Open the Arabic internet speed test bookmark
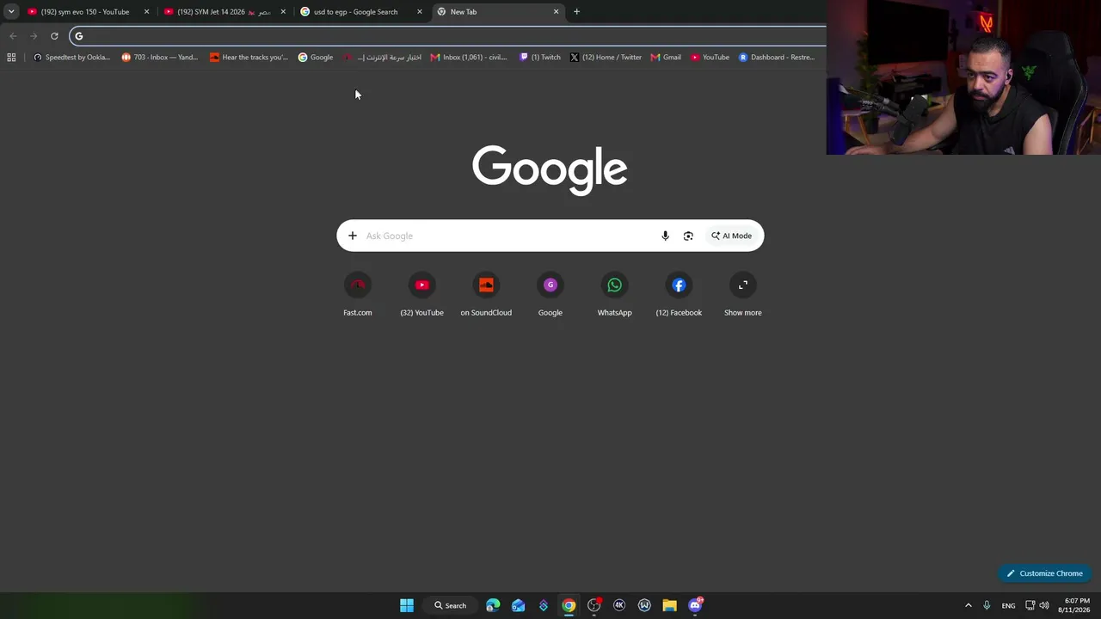Image resolution: width=1101 pixels, height=619 pixels. point(382,58)
